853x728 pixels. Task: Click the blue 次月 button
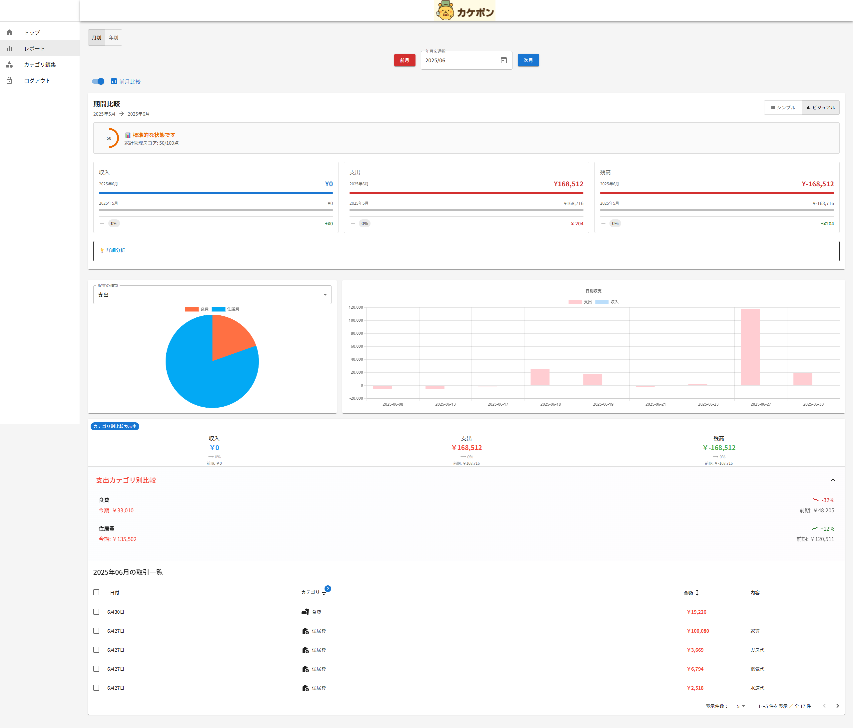click(x=528, y=60)
